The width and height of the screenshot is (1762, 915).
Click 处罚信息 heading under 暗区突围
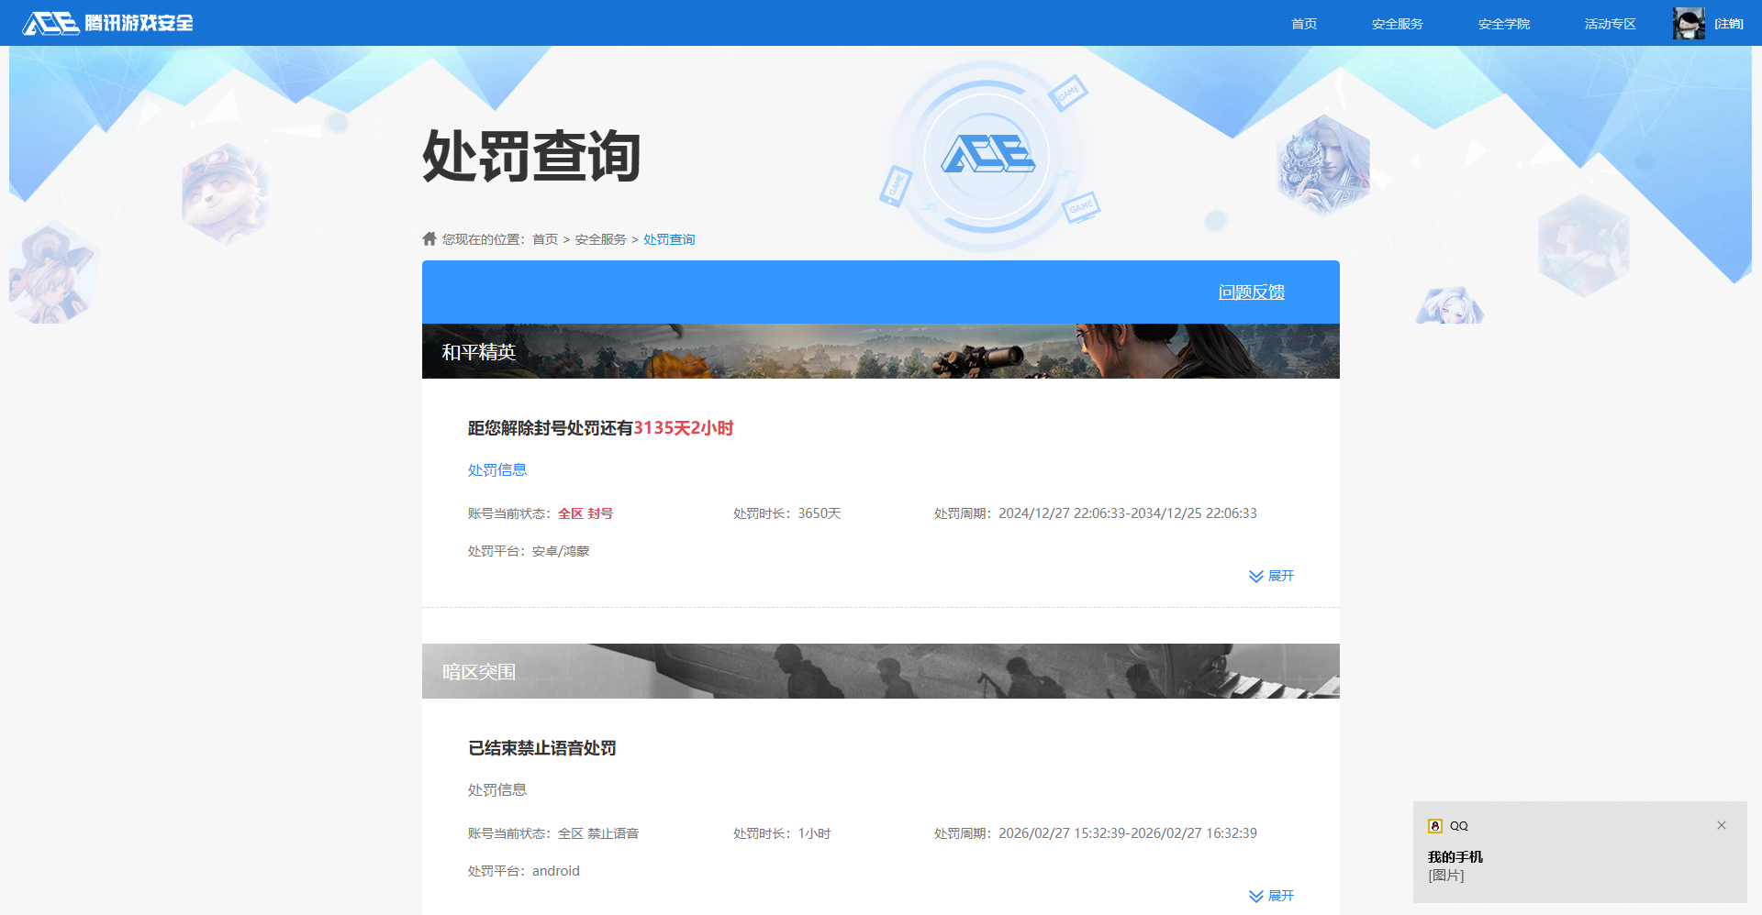(x=497, y=790)
